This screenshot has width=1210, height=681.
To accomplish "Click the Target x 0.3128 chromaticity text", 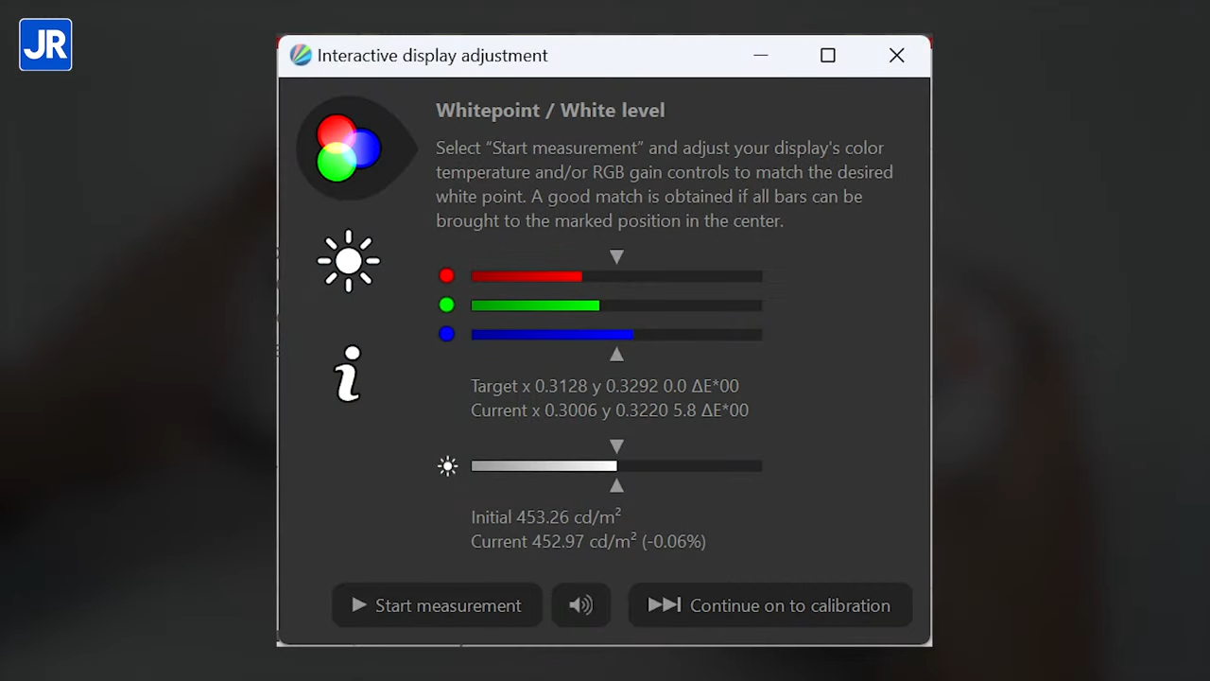I will click(604, 386).
